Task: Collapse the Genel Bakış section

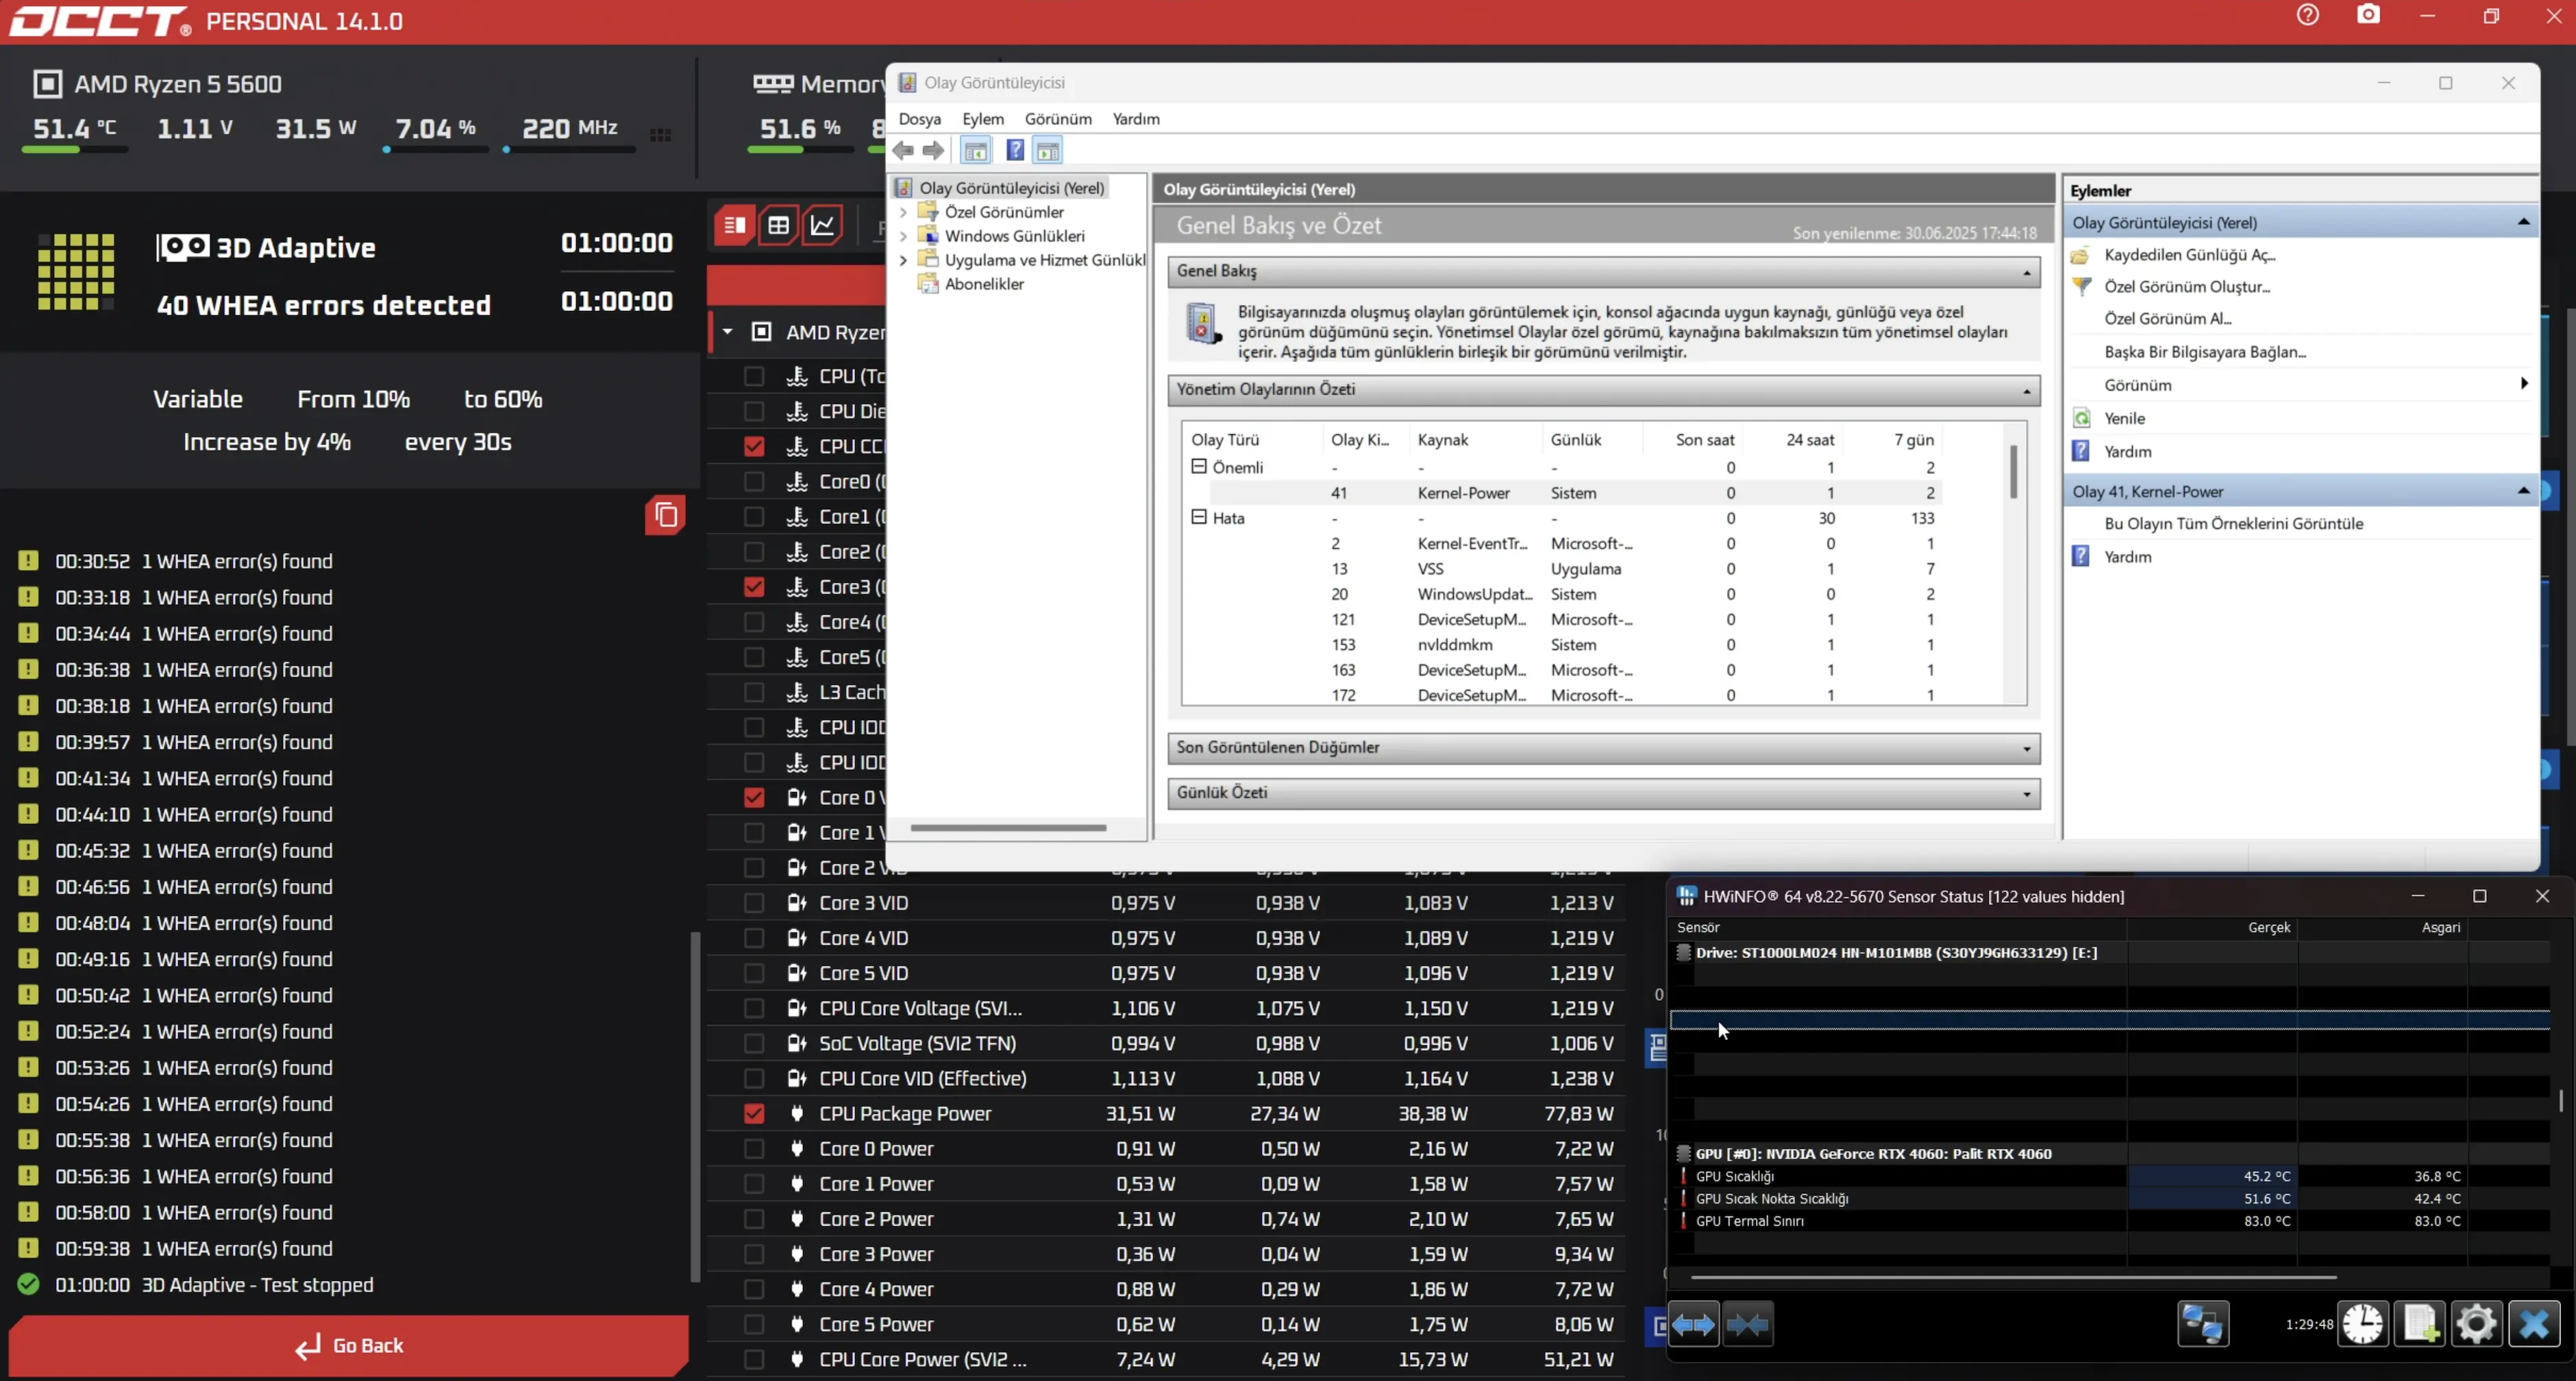Action: [x=2027, y=273]
